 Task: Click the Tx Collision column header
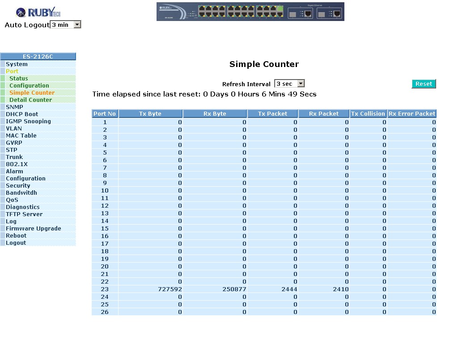pos(368,114)
